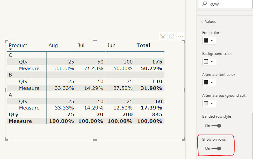
Task: Click the Jul column header
Action: pos(81,45)
